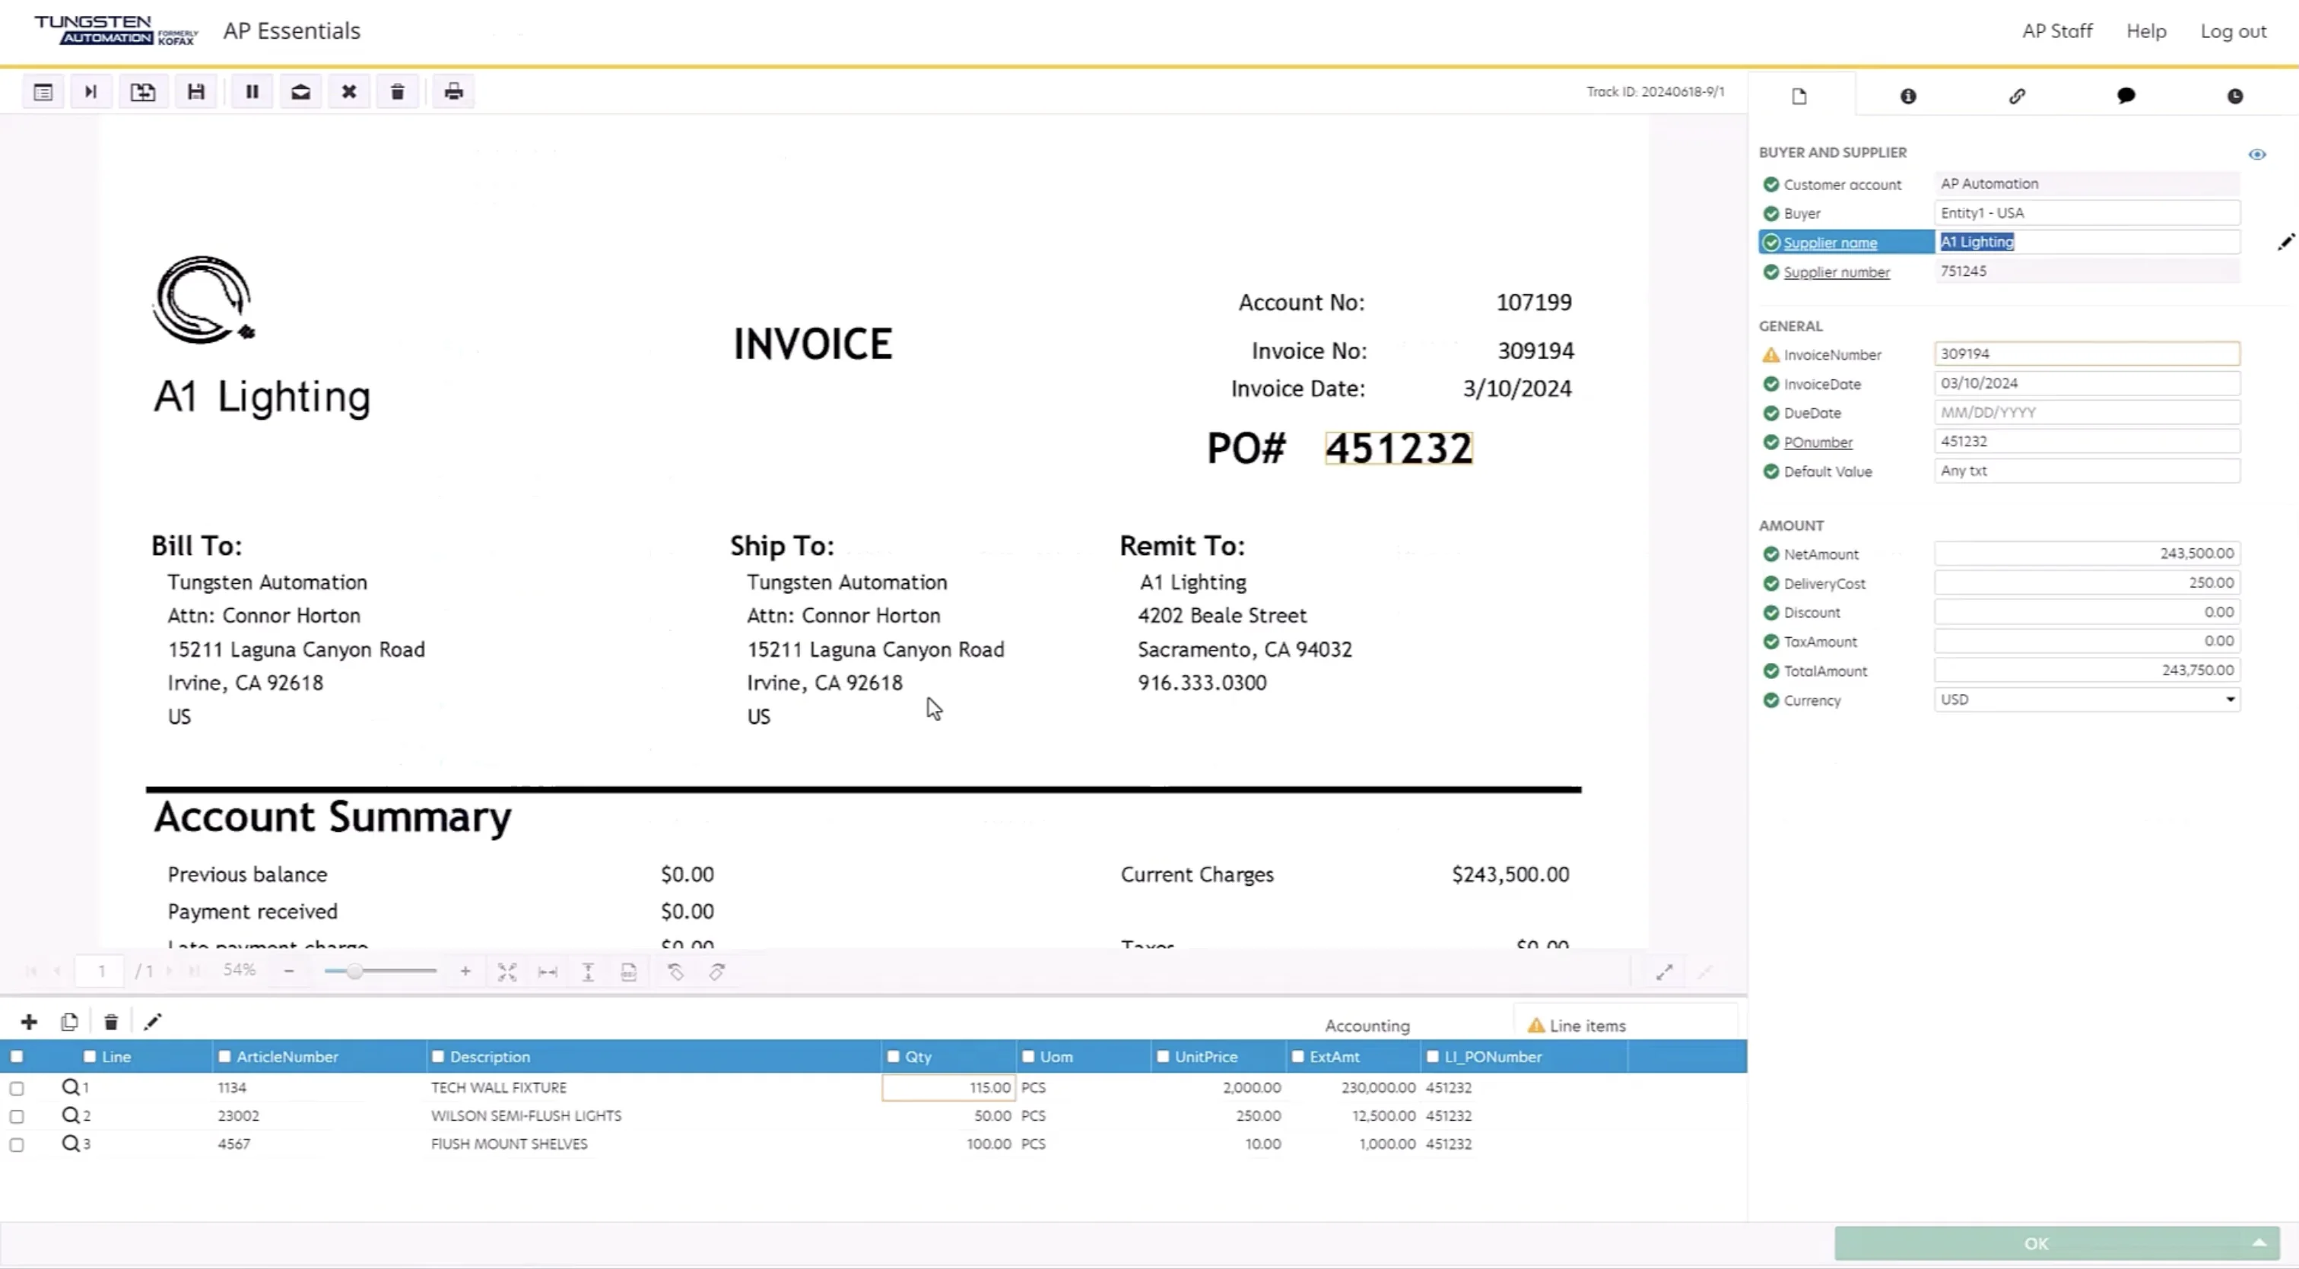This screenshot has width=2299, height=1269.
Task: Click the pencil edit icon beside Supplier name
Action: pos(2285,242)
